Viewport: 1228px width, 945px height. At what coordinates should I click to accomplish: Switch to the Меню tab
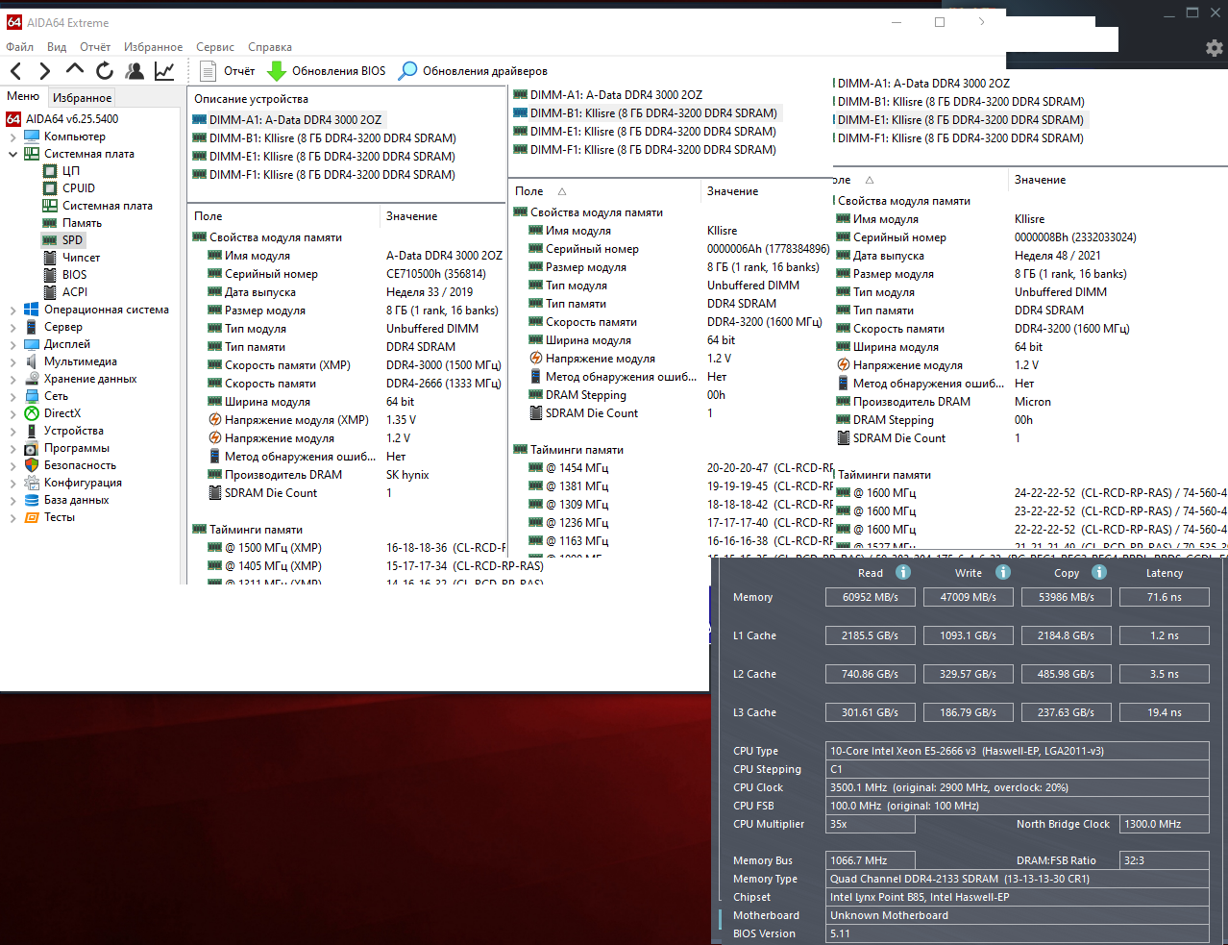23,96
